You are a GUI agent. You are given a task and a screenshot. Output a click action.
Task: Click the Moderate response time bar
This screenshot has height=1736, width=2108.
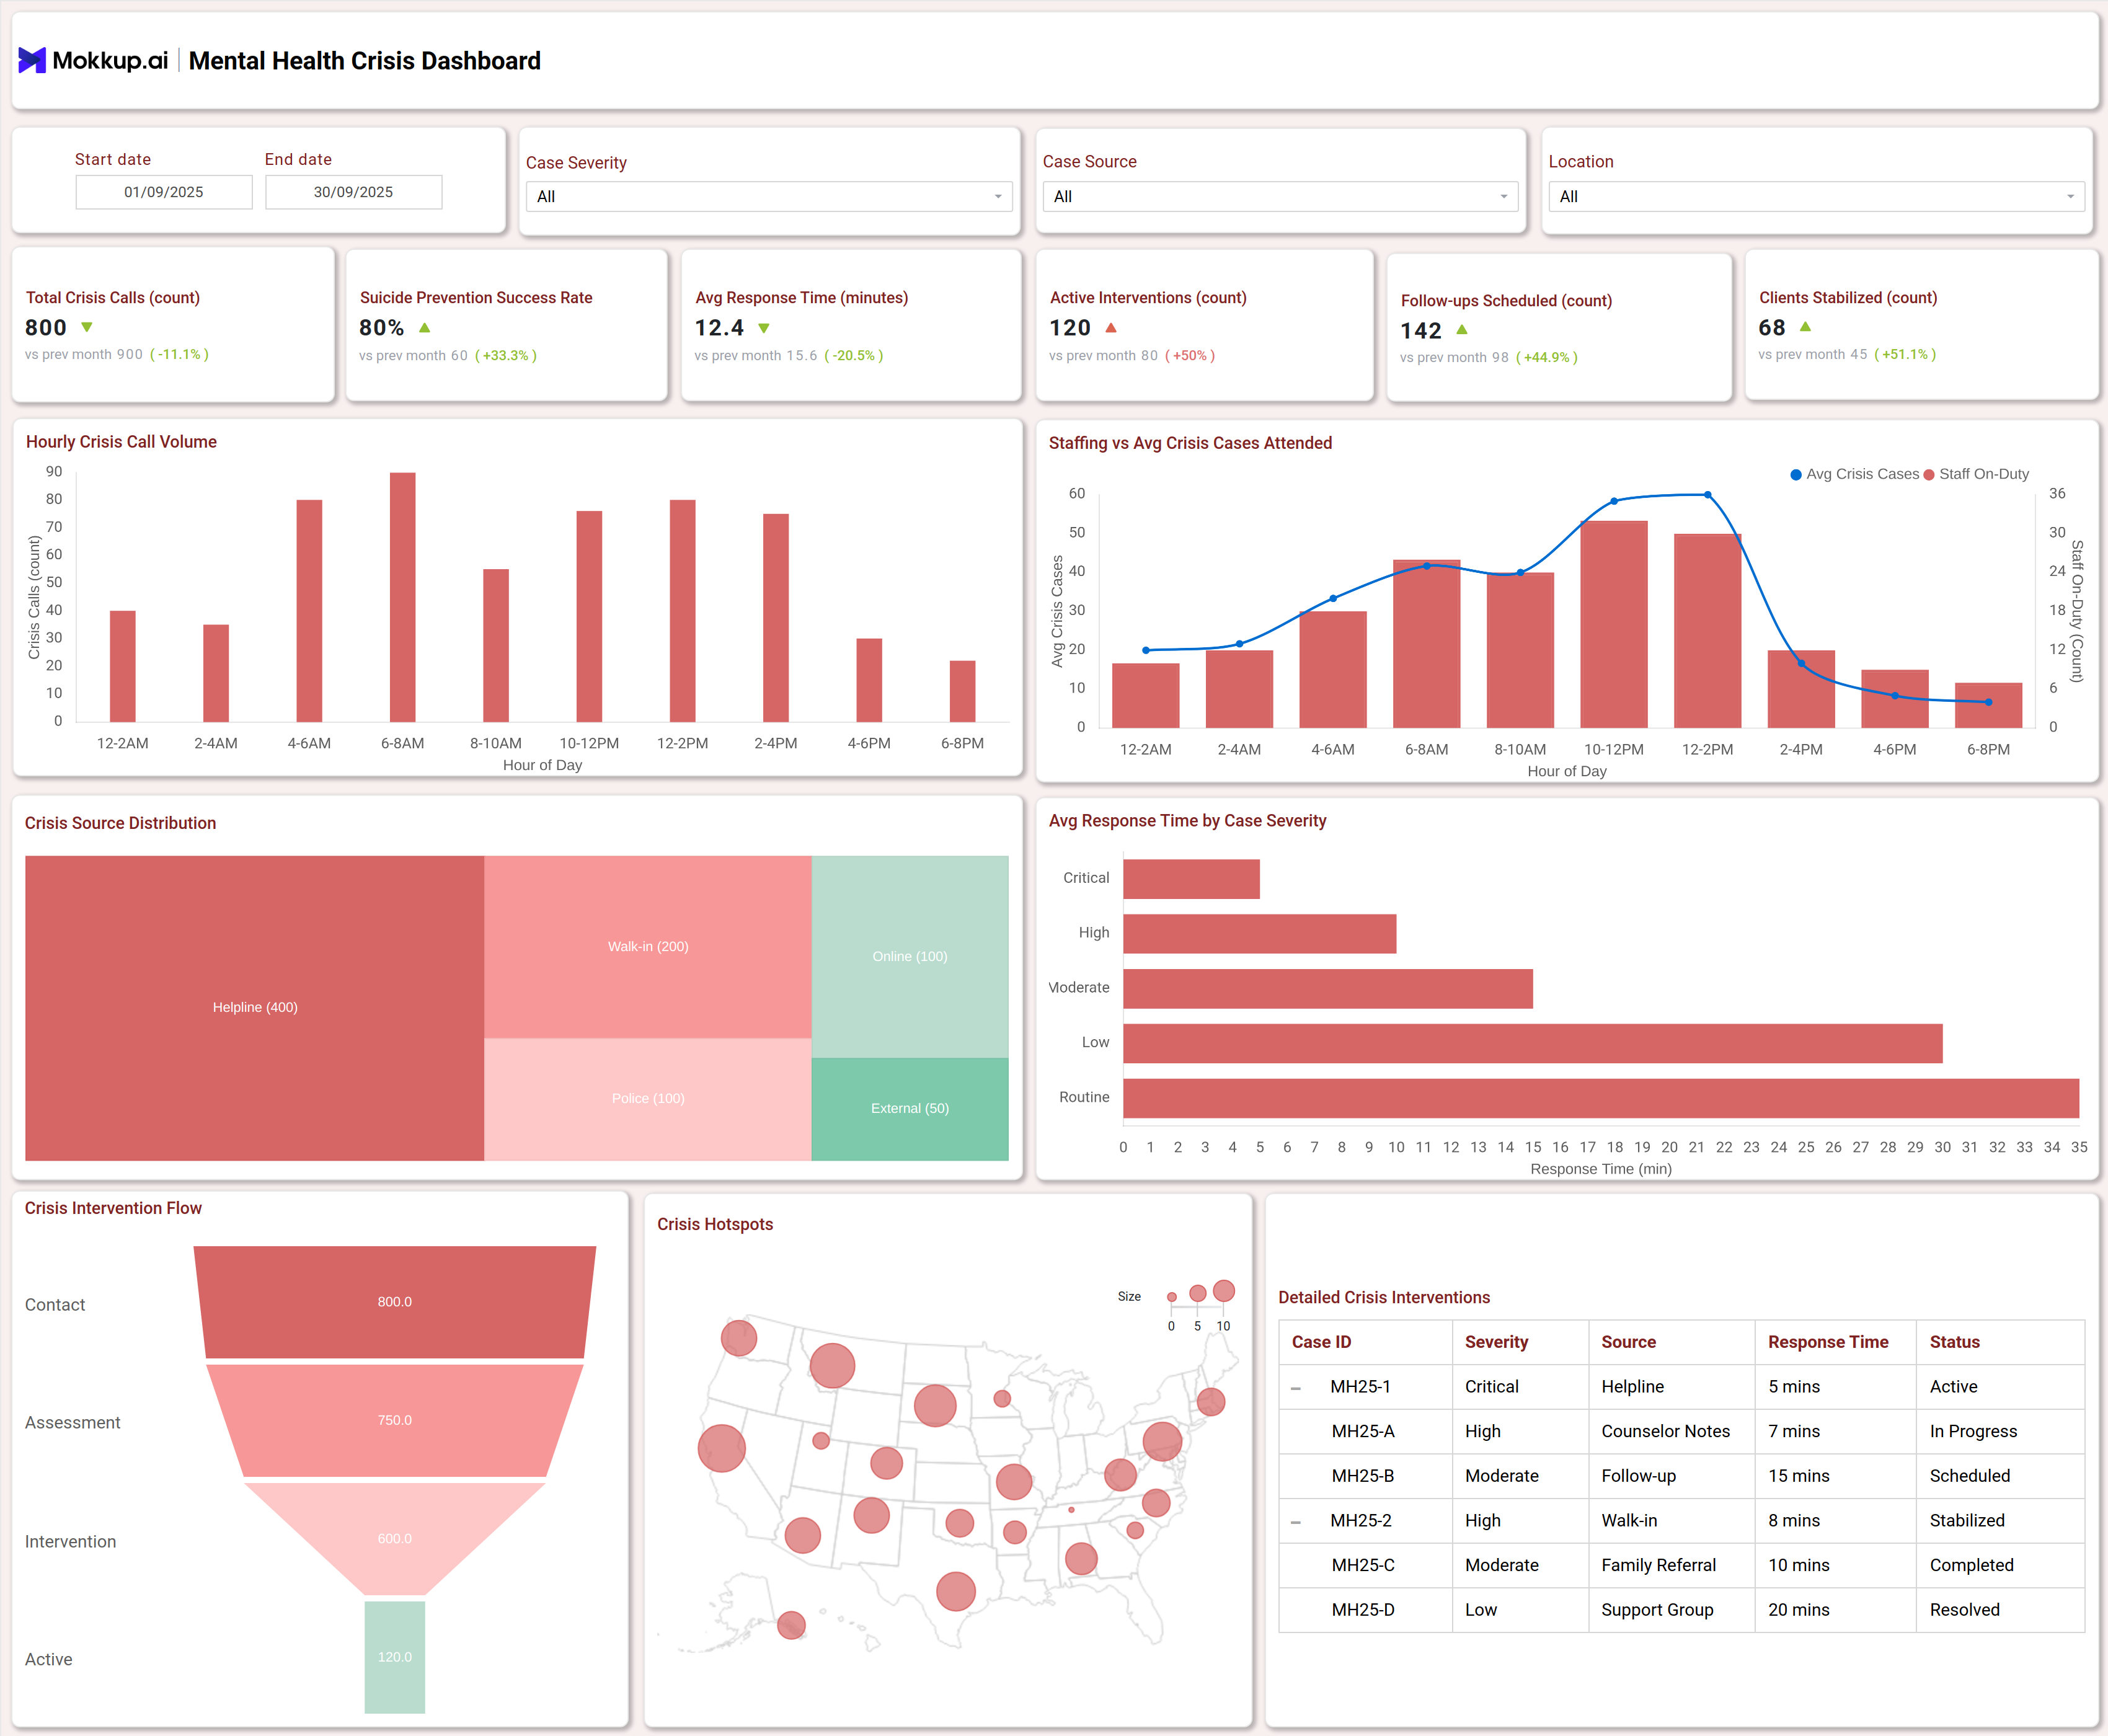pos(1328,989)
